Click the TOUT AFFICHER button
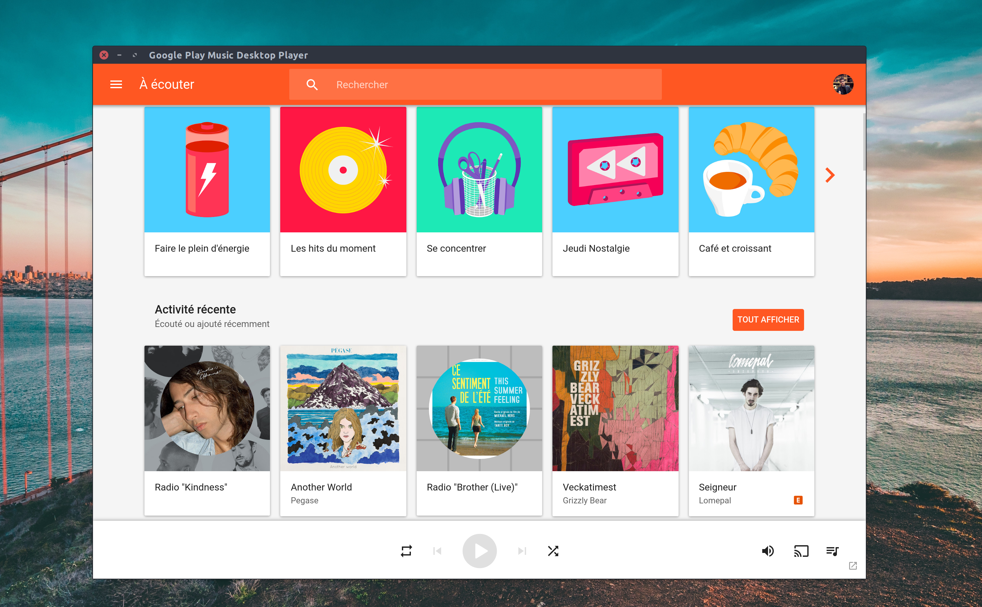 tap(768, 320)
